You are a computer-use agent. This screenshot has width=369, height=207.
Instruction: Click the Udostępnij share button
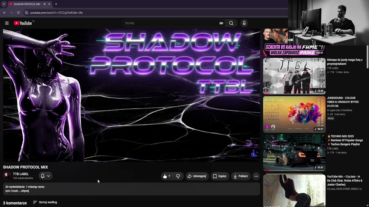click(x=197, y=176)
